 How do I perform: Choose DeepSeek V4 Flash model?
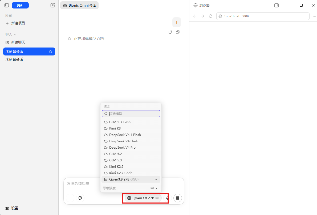(131, 141)
